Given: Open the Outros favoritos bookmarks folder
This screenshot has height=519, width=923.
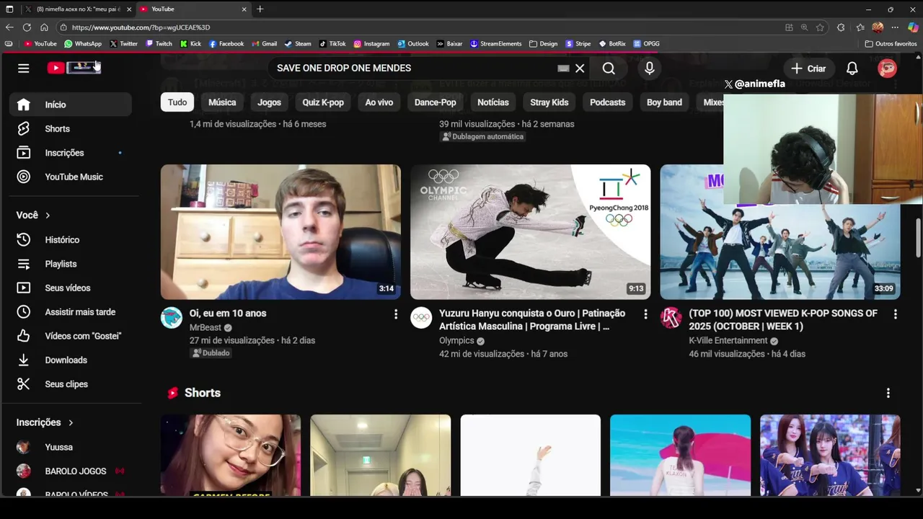Looking at the screenshot, I should pyautogui.click(x=891, y=44).
